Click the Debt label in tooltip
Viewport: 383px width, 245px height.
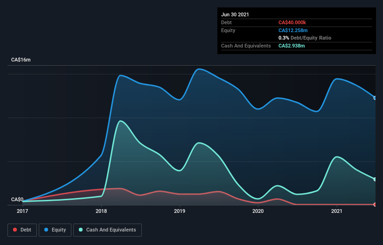tap(226, 22)
